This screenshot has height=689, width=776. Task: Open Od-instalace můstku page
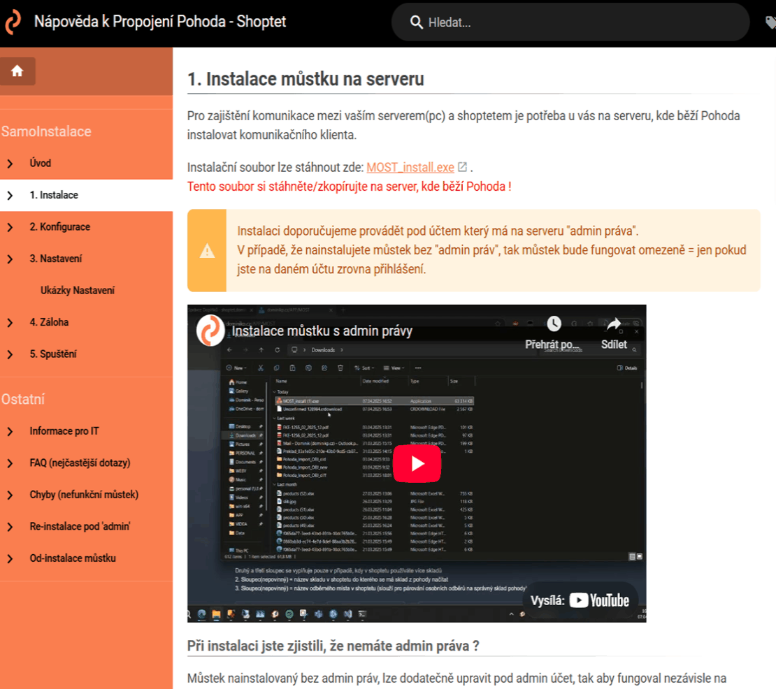(73, 558)
